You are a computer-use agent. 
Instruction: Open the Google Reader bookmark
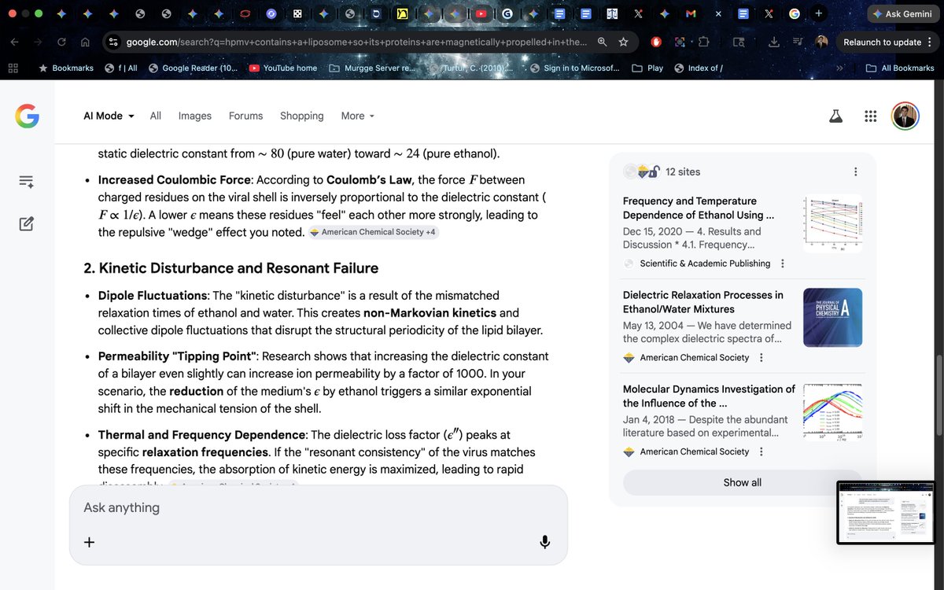tap(193, 68)
